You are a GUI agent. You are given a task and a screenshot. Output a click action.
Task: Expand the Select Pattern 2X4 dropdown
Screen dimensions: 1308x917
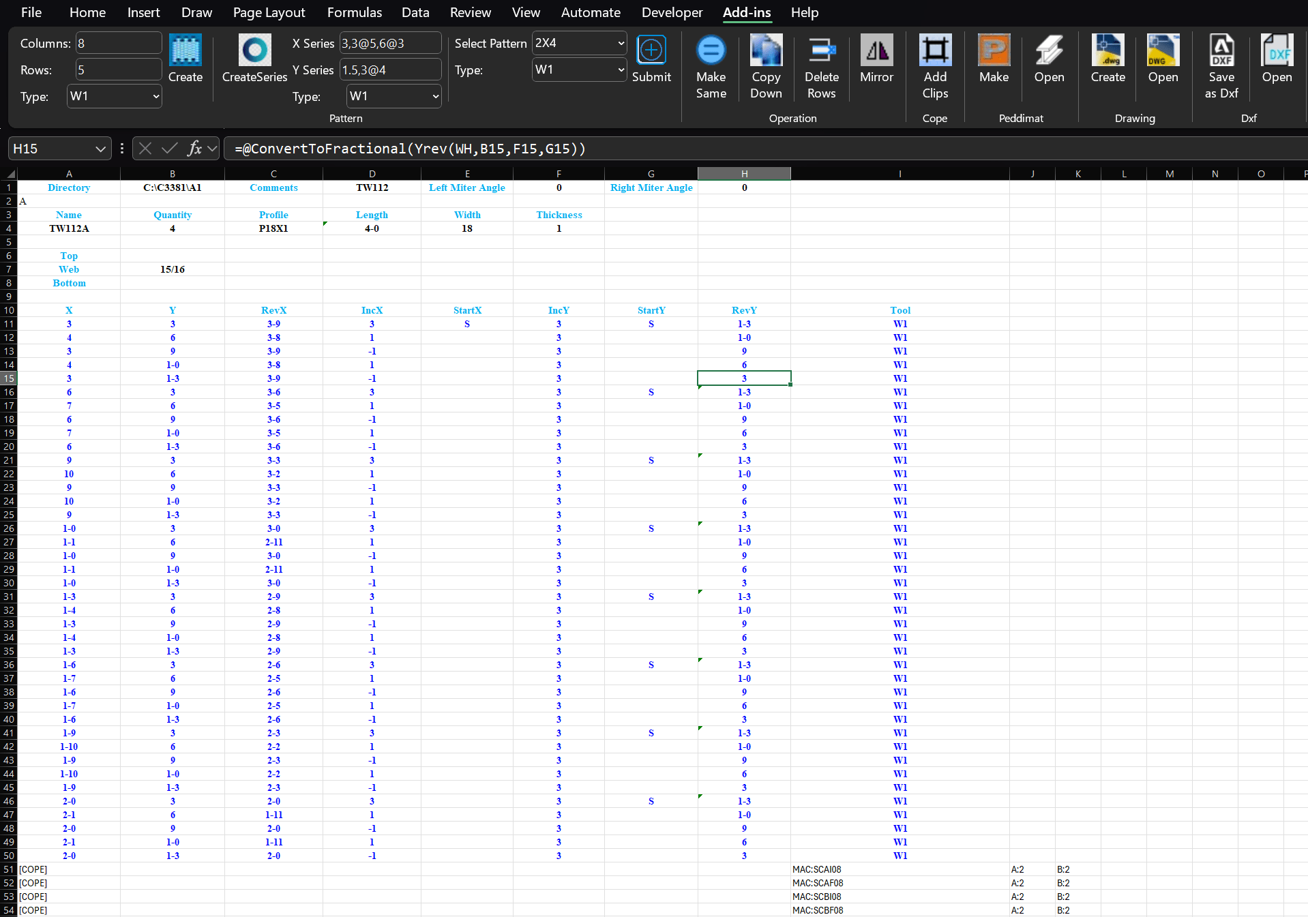tap(621, 43)
